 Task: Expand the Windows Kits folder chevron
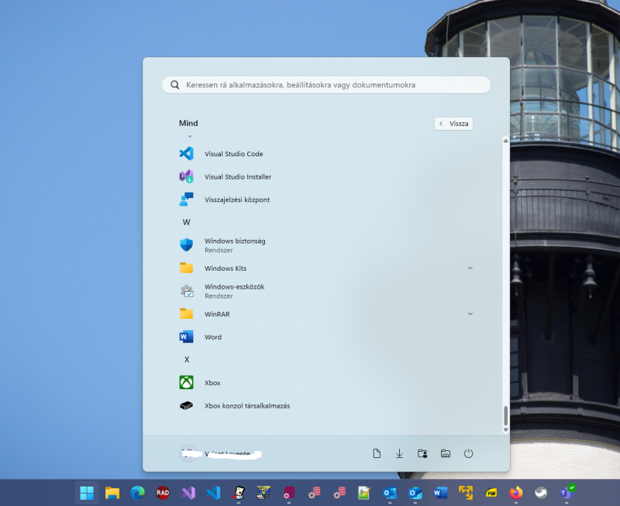coord(470,268)
